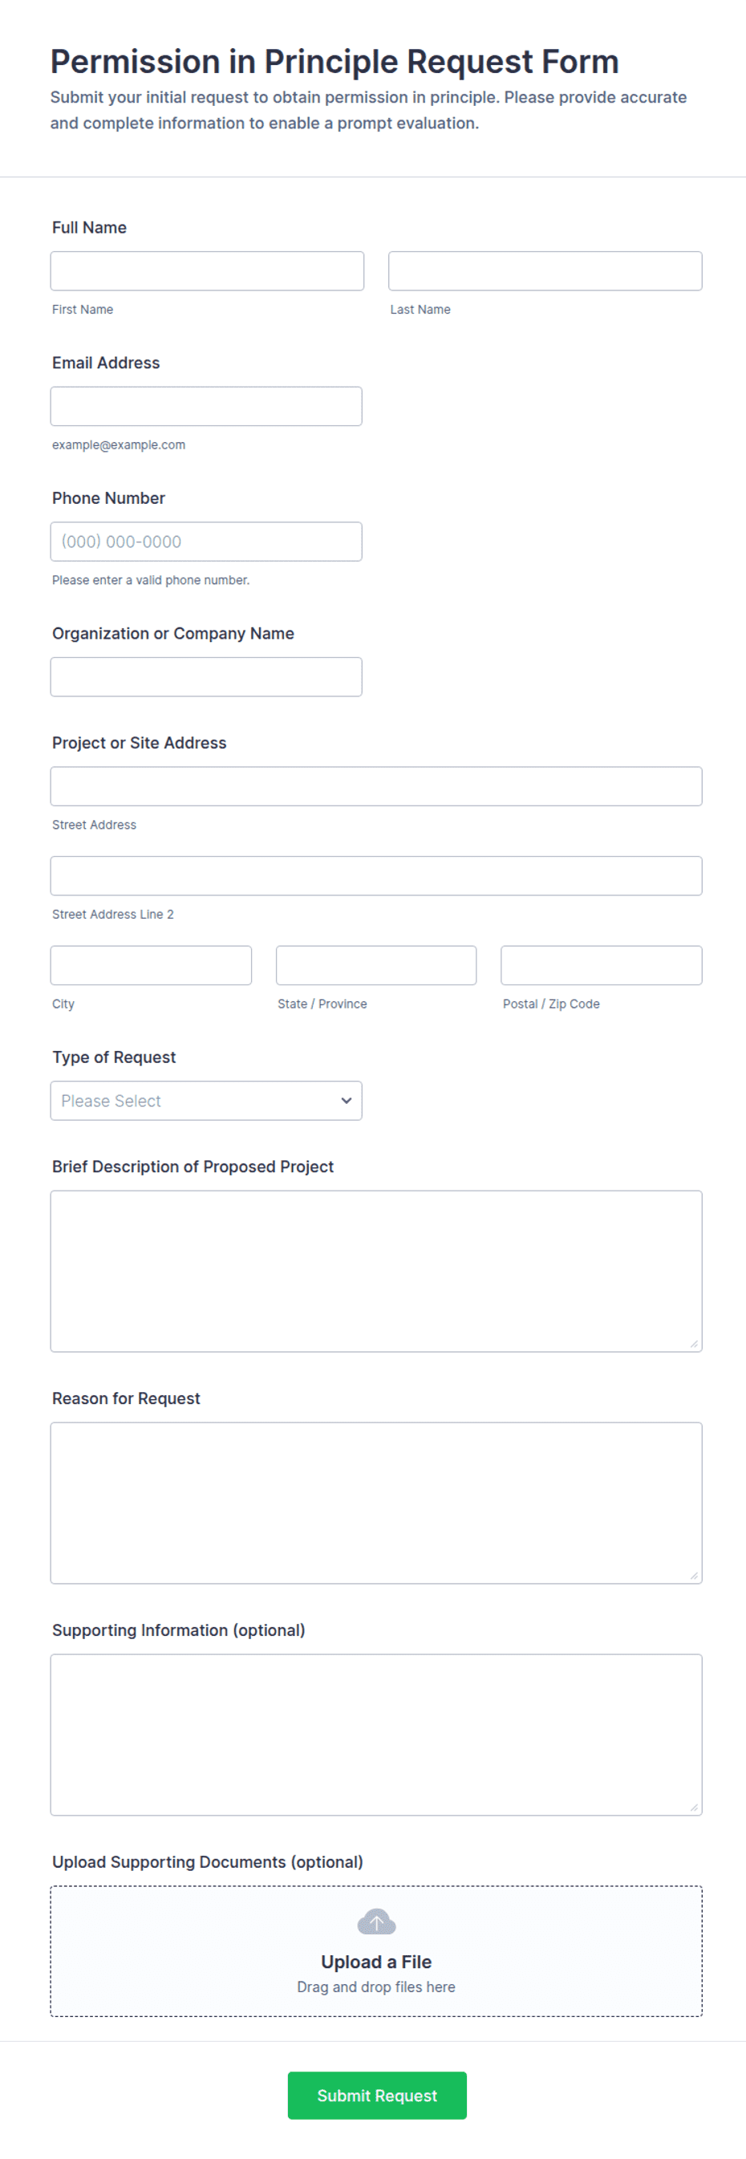The width and height of the screenshot is (746, 2159).
Task: Select the Organization or Company Name field
Action: 206,676
